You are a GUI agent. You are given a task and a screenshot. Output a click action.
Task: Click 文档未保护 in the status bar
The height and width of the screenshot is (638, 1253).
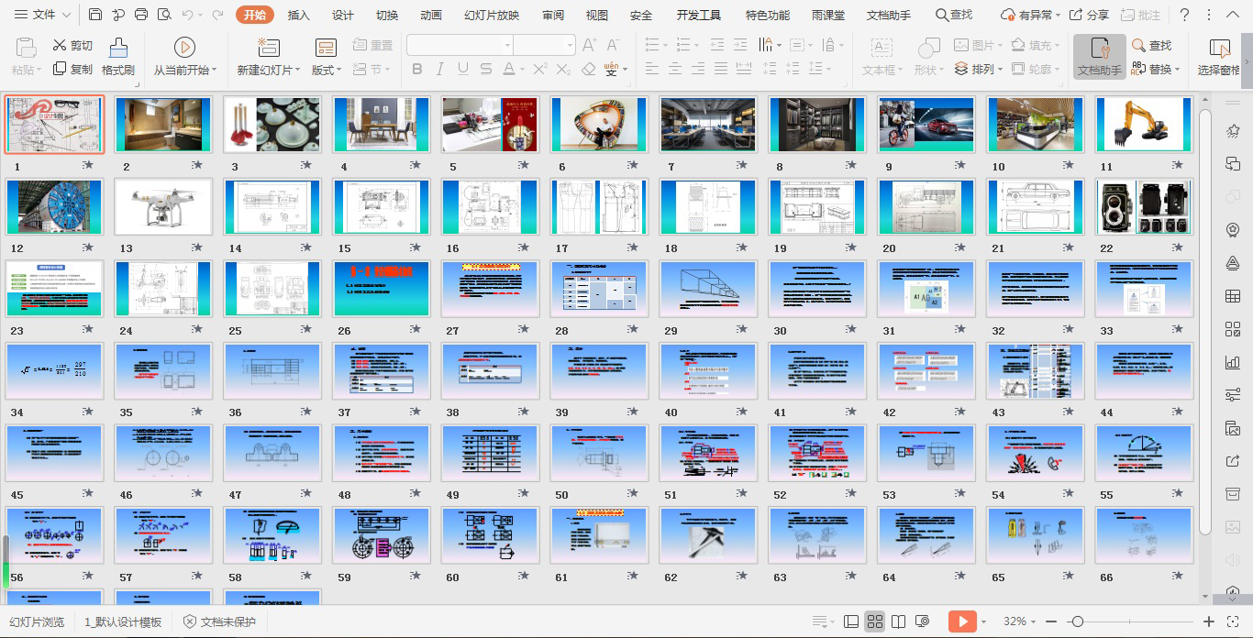pyautogui.click(x=219, y=621)
